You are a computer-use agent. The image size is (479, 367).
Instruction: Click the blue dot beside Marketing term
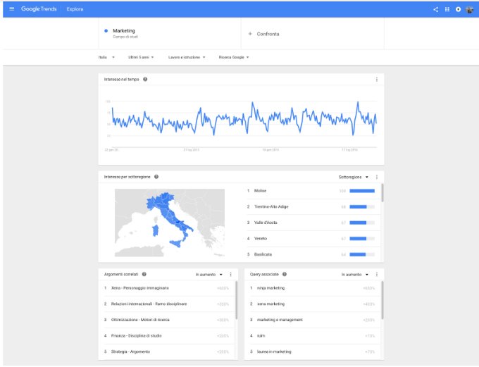(x=106, y=31)
